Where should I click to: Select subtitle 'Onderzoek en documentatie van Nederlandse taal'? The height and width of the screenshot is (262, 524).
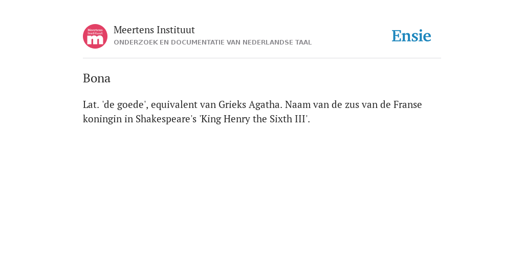pos(212,42)
